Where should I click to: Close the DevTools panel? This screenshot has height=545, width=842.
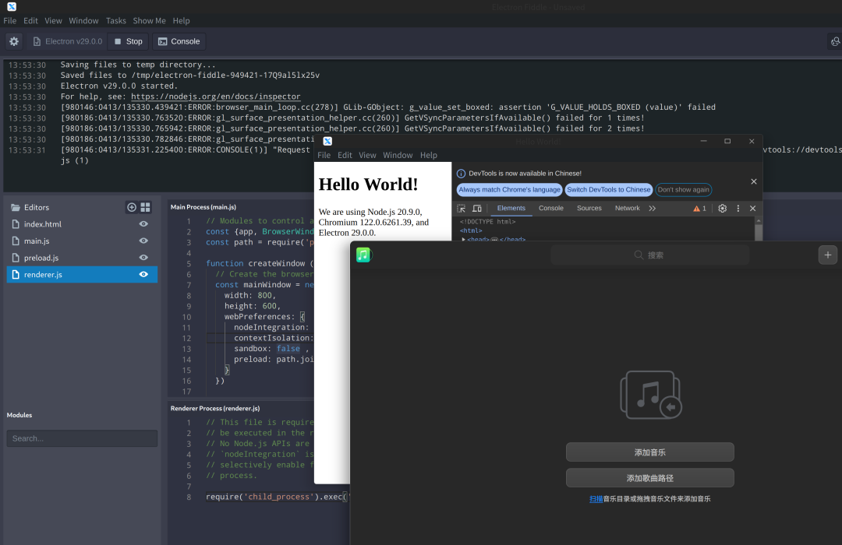click(752, 208)
